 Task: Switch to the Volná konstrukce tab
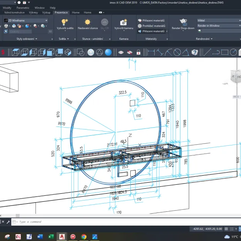(x=14, y=12)
